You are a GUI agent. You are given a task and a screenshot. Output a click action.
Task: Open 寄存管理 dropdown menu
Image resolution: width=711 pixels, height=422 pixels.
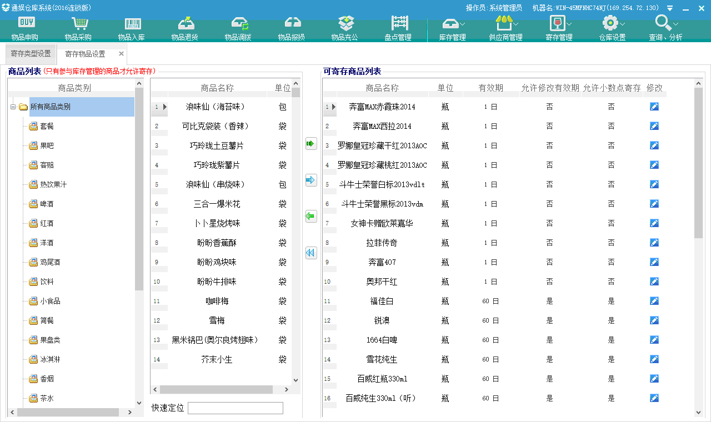pos(559,29)
